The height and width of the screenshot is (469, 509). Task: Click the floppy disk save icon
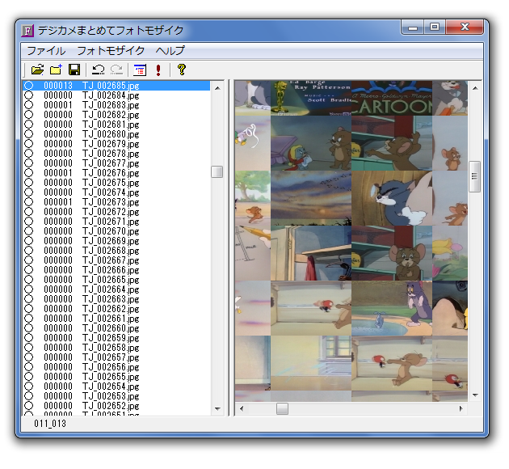click(74, 70)
